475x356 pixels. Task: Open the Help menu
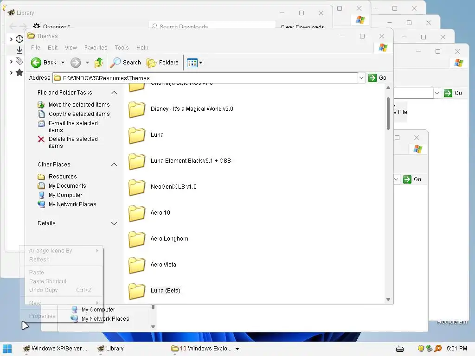pos(142,48)
